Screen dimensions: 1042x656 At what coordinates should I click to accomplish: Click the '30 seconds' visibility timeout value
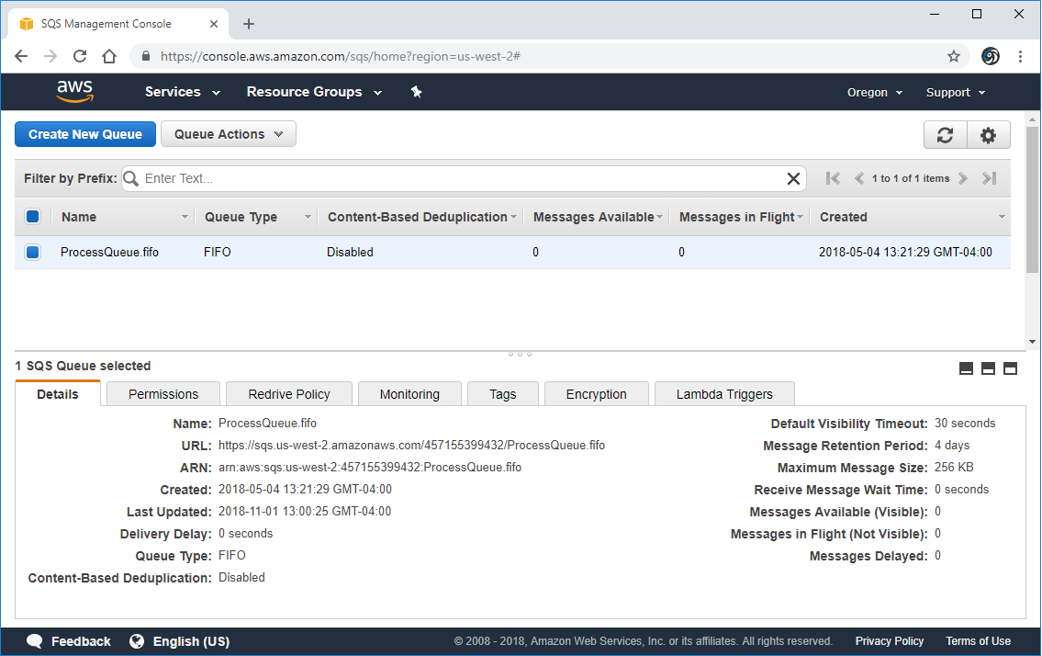(965, 424)
